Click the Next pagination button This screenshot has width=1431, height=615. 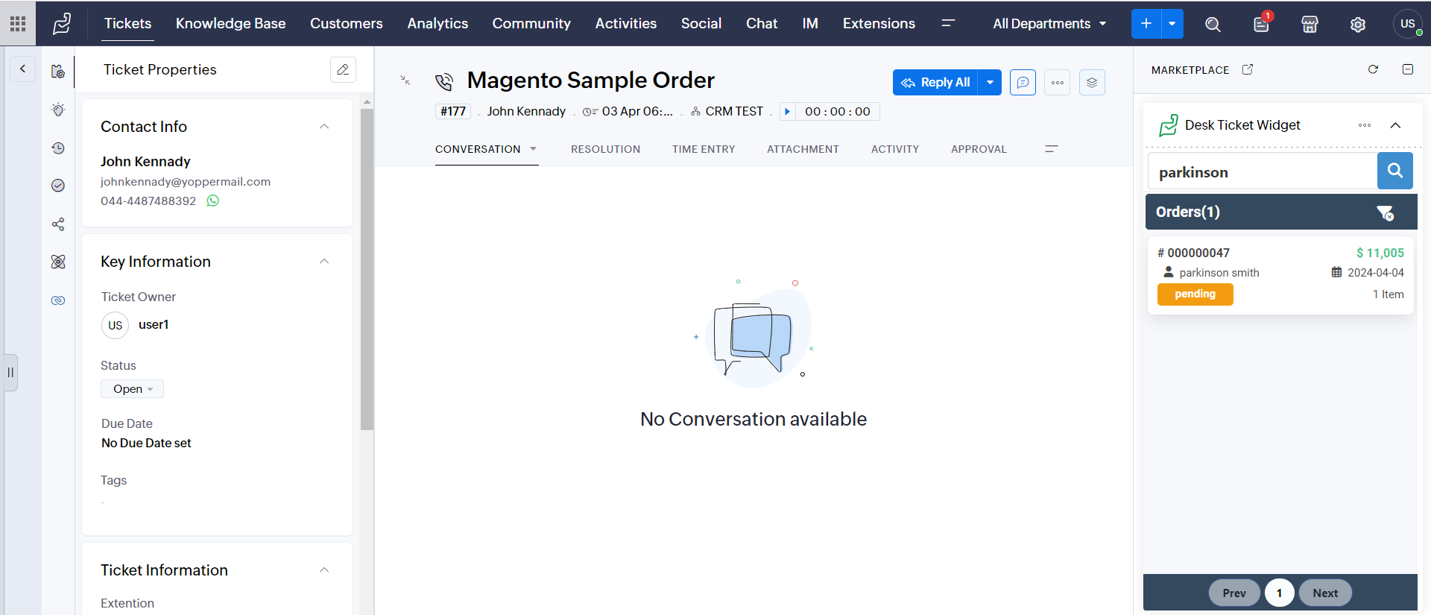pyautogui.click(x=1324, y=593)
